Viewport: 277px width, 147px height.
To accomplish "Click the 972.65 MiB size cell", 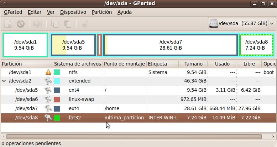I will point(193,99).
